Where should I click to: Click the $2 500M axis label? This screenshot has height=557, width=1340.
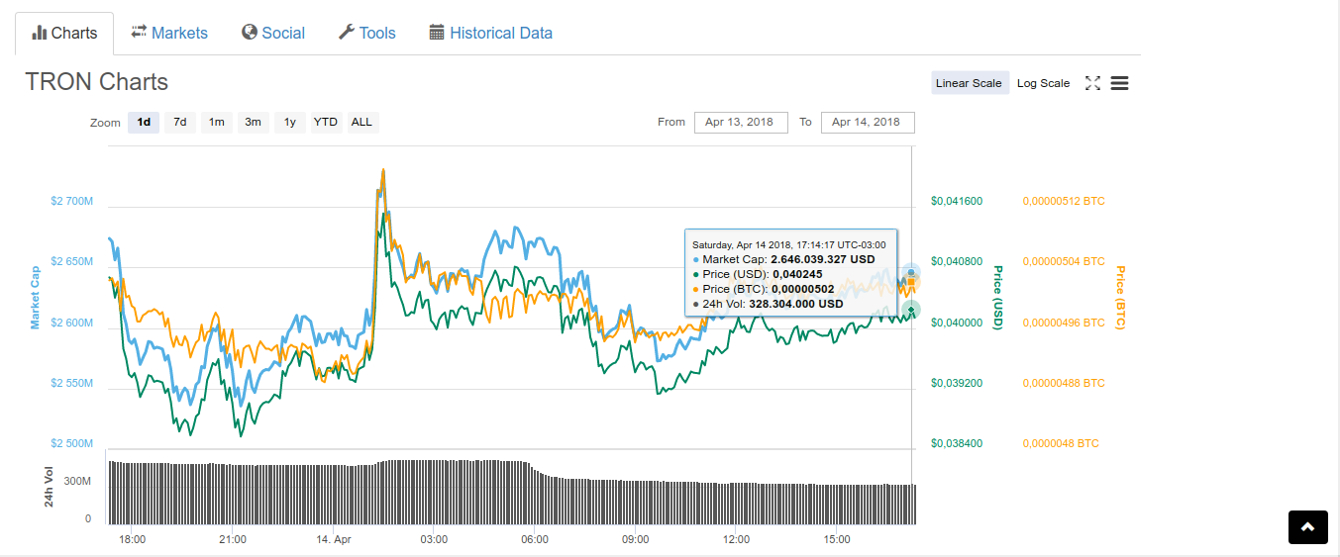coord(71,443)
